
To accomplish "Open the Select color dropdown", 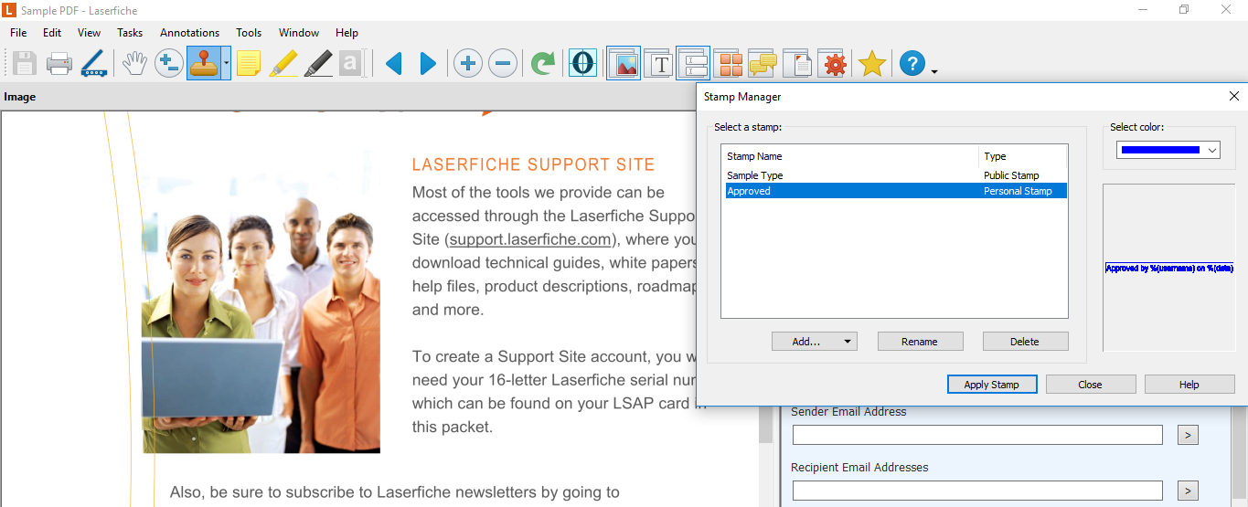I will (x=1168, y=150).
